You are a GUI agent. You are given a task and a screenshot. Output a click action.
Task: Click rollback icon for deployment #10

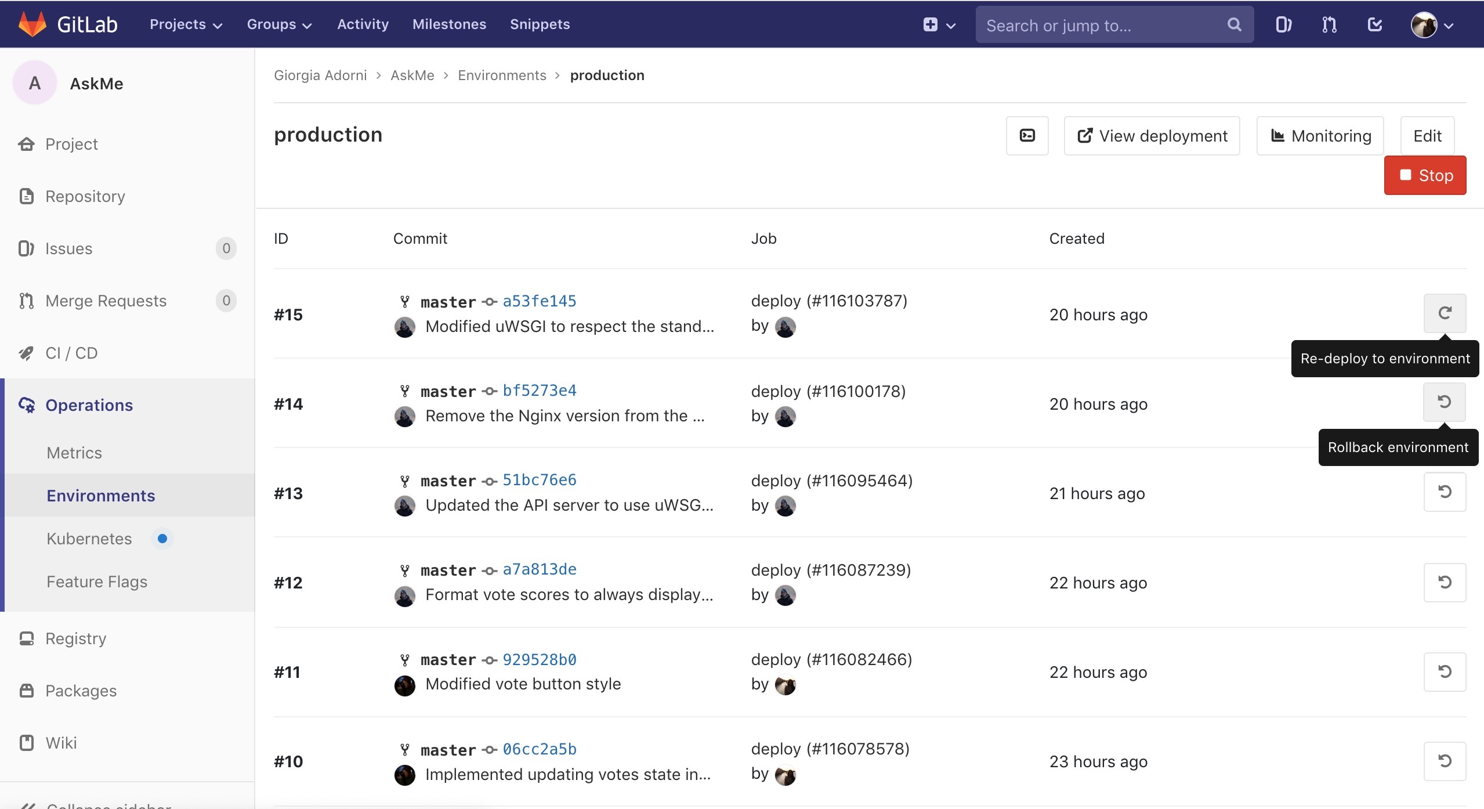point(1445,761)
